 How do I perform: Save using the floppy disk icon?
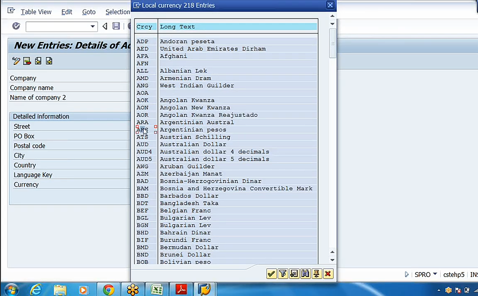pos(116,26)
